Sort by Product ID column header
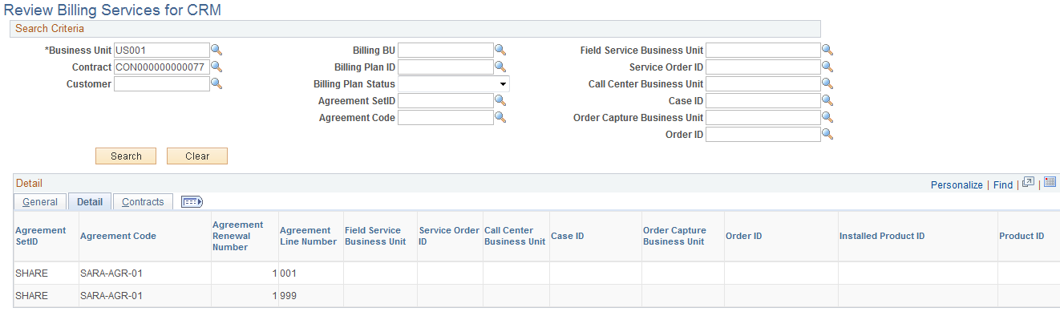Viewport: 1060px width, 316px height. pos(1022,236)
